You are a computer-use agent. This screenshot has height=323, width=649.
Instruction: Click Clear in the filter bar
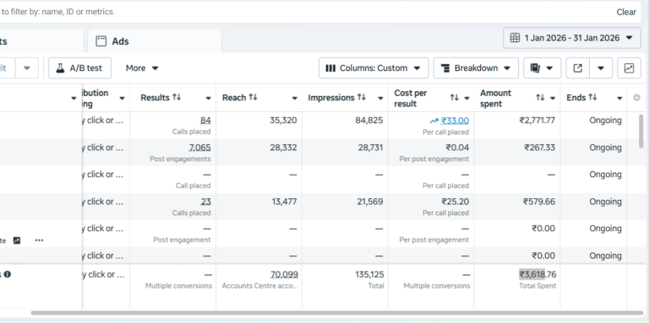coord(626,12)
